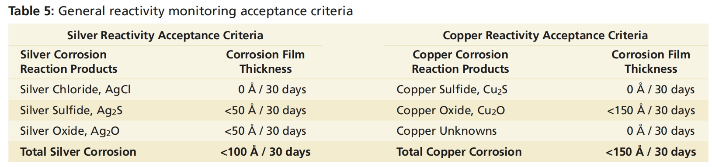Click the silver Corrosion Film Thickness header
Viewport: 712px width, 167px height.
pos(265,62)
